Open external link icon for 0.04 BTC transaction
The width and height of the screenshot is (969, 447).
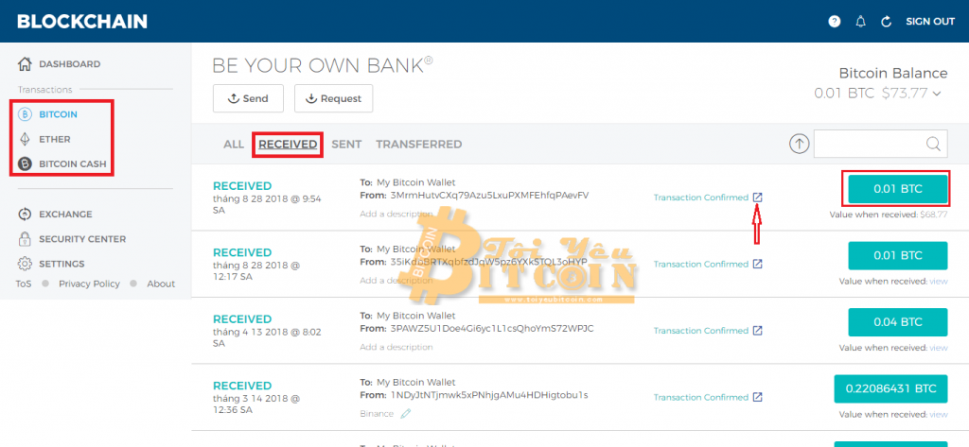pyautogui.click(x=757, y=331)
